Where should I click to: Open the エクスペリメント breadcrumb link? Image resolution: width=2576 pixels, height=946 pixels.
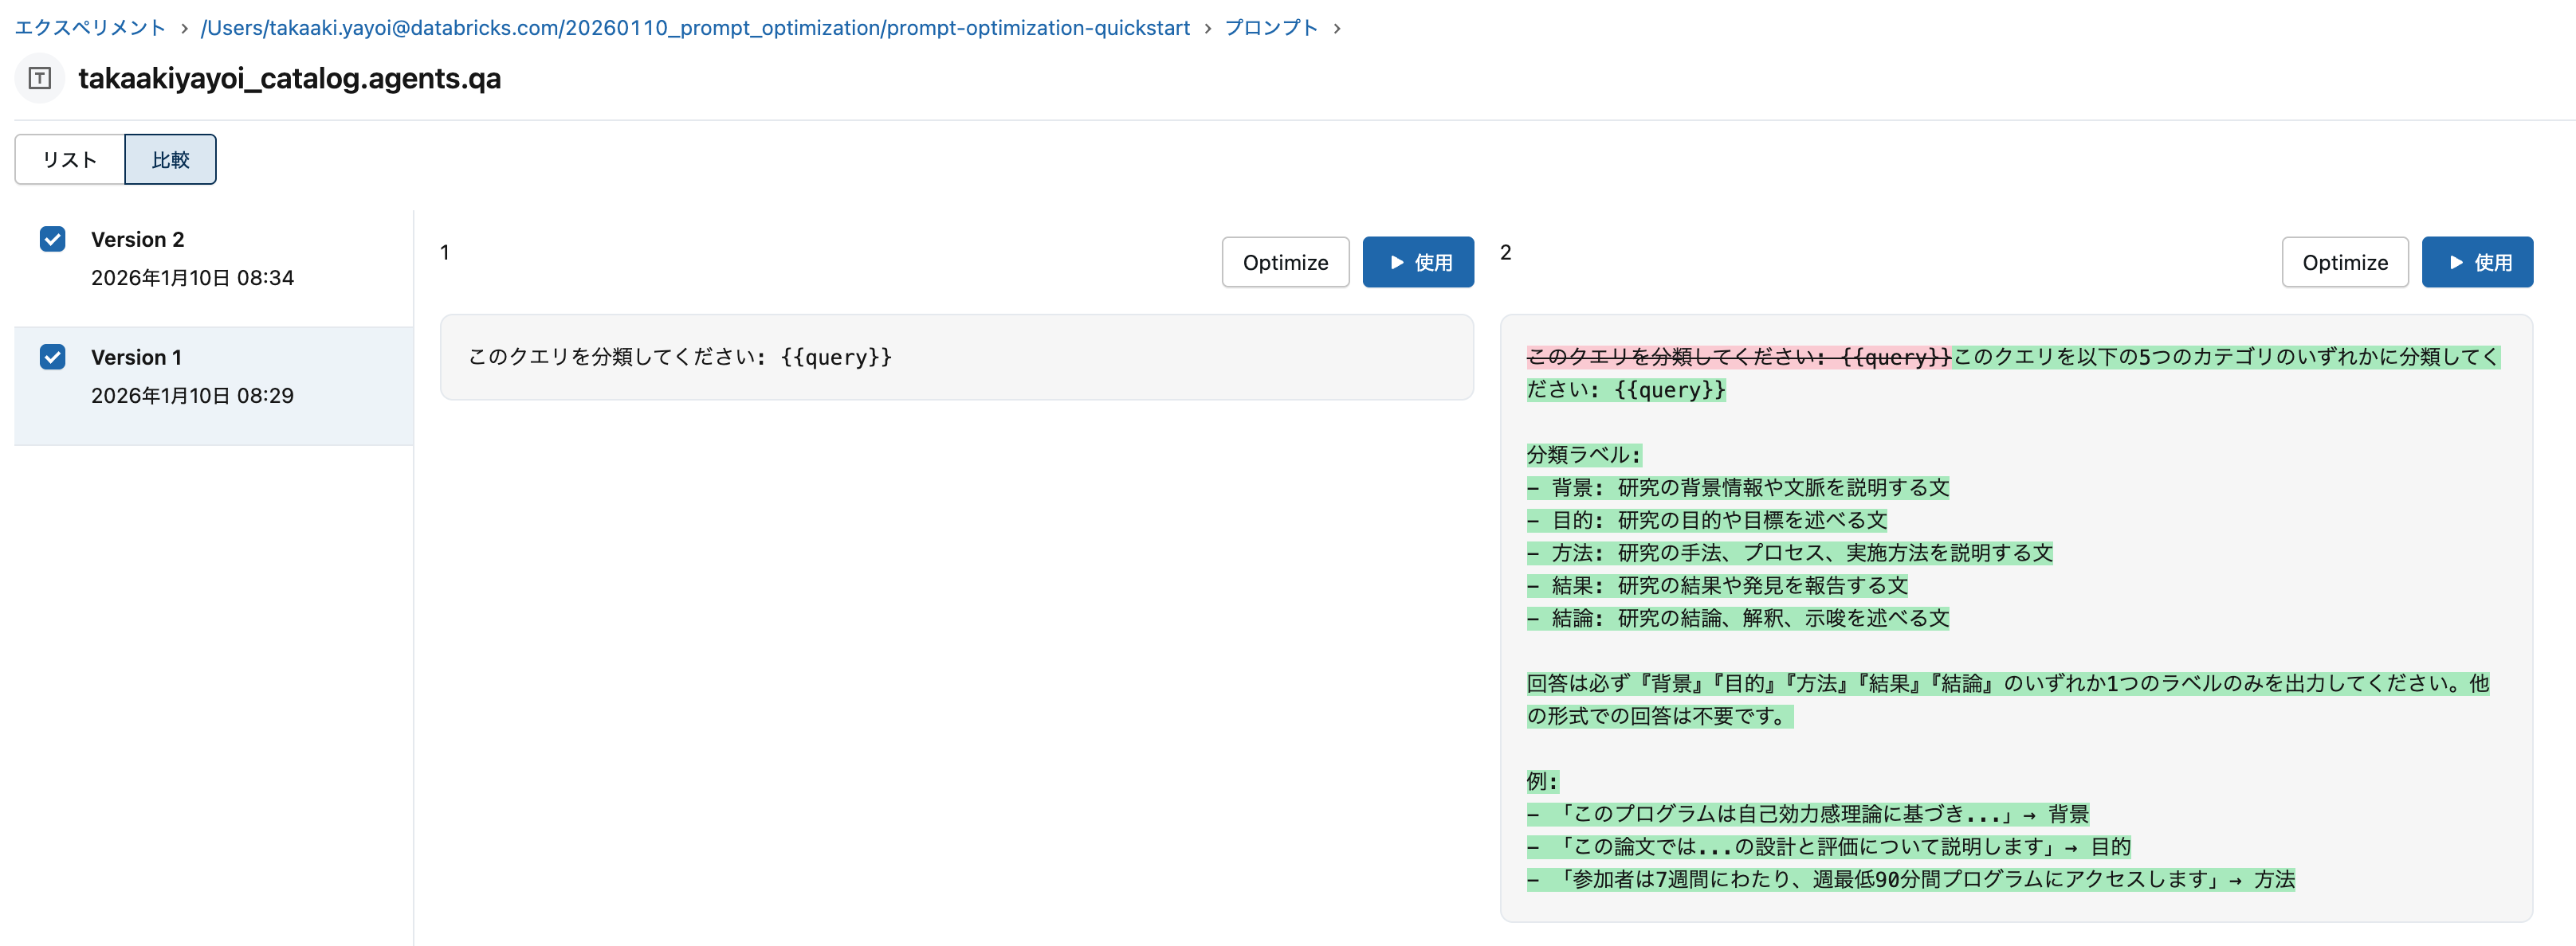88,27
